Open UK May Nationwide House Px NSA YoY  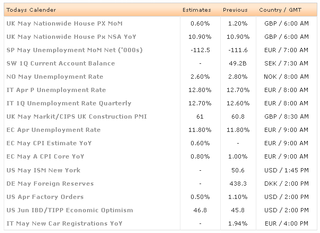tap(67, 37)
